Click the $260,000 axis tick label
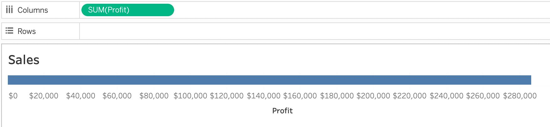 point(483,96)
